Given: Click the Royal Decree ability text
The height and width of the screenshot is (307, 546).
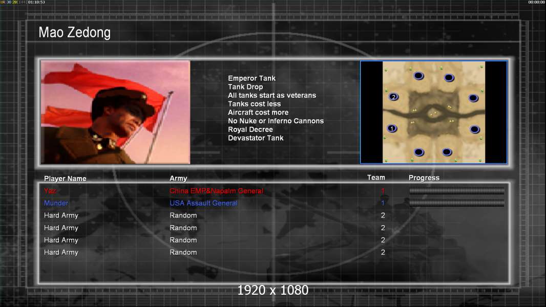Looking at the screenshot, I should [x=250, y=129].
